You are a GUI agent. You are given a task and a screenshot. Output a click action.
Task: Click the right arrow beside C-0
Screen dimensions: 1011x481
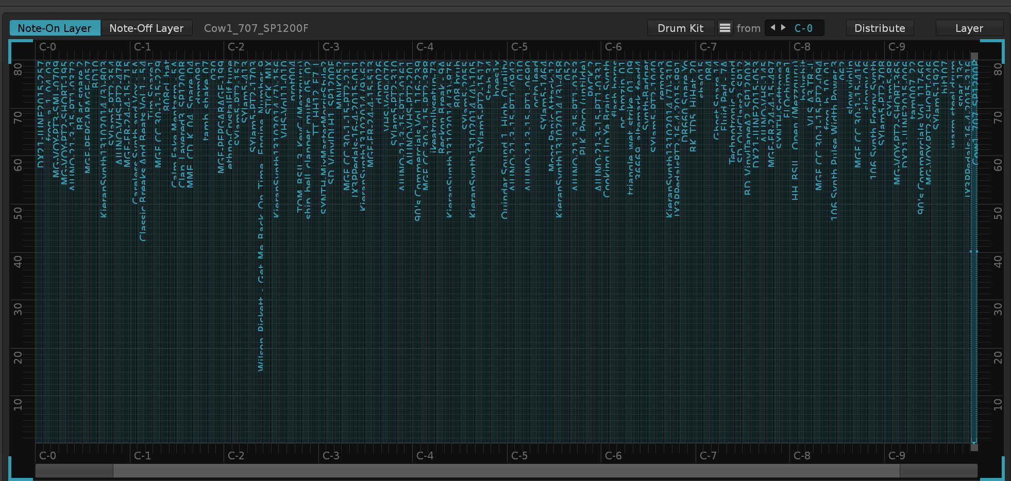[783, 27]
